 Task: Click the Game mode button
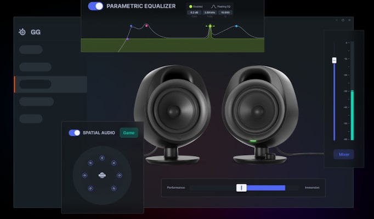click(129, 133)
